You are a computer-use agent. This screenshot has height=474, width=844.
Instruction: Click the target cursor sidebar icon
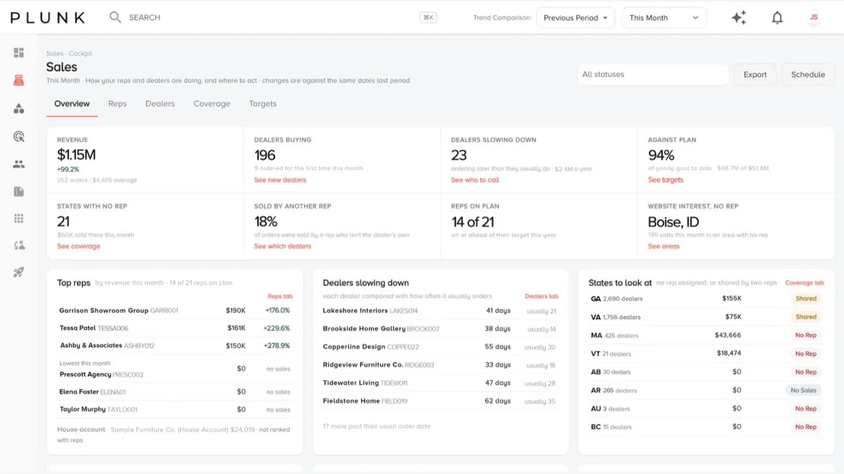19,136
